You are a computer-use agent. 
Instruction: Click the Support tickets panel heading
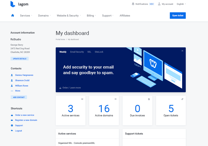tap(134, 134)
